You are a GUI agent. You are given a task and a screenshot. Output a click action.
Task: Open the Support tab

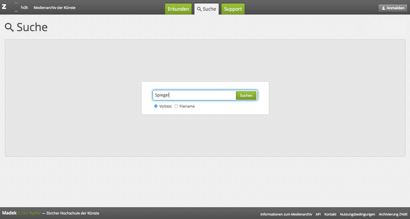click(233, 9)
